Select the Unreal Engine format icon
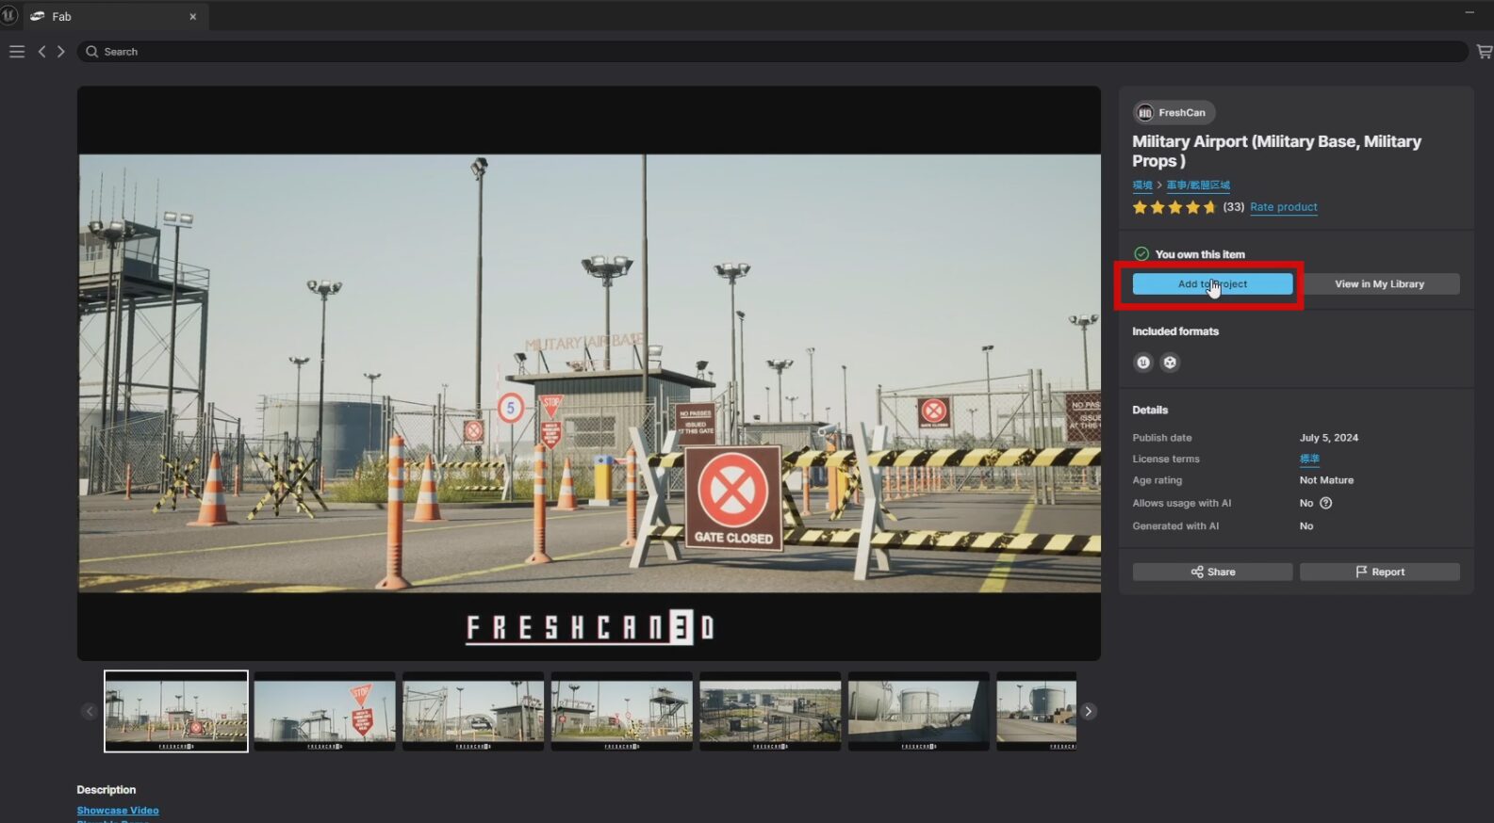1494x823 pixels. click(1143, 363)
